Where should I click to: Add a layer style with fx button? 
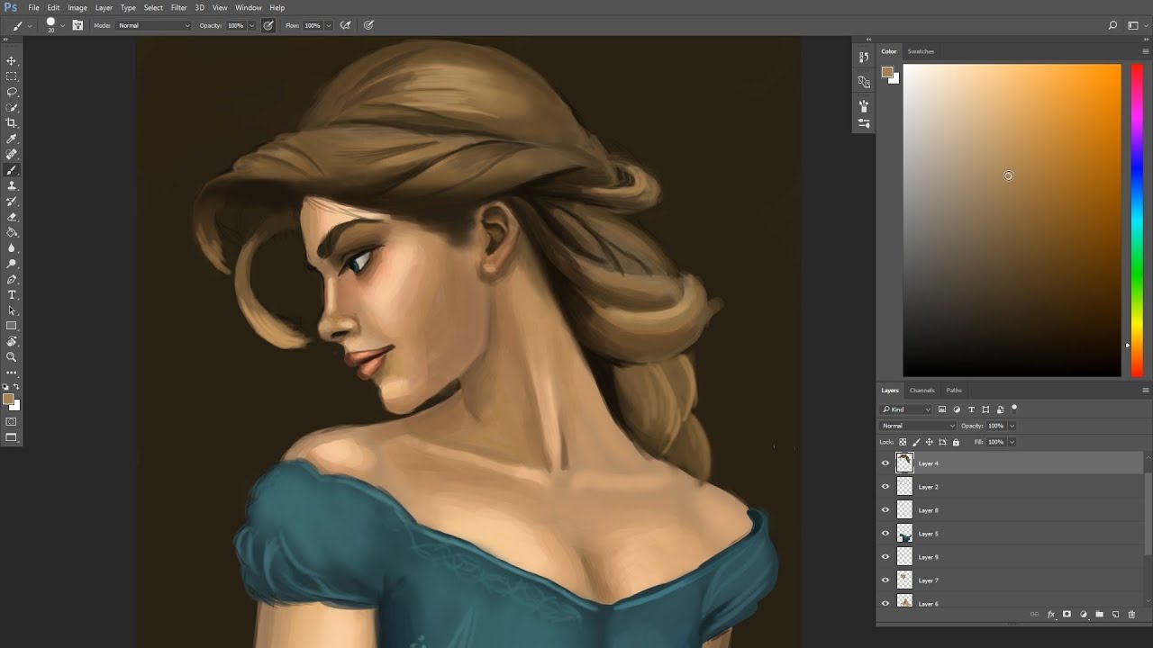(x=1050, y=615)
